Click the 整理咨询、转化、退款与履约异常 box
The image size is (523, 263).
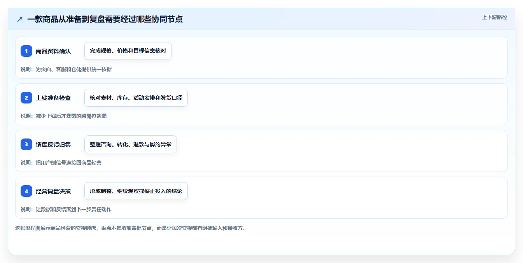pos(131,144)
